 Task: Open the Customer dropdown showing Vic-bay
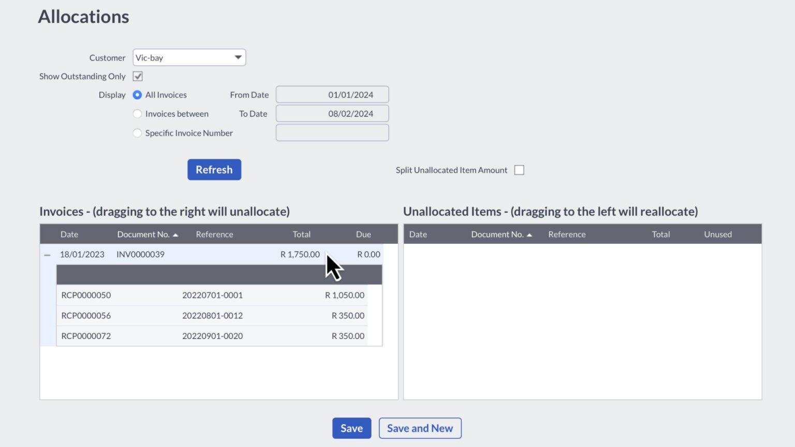point(238,57)
